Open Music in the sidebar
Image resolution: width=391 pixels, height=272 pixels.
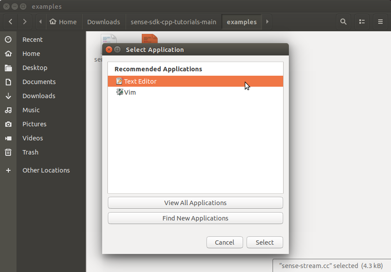(x=31, y=110)
